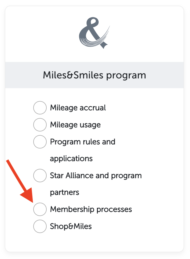Click the Shop&Miles label text
Screen dimensions: 190x259
71,226
